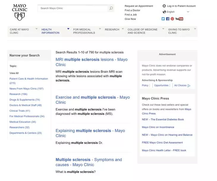Open Multiple sclerosis Symptoms and causes result

click(x=89, y=162)
